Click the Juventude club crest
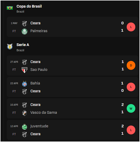This screenshot has height=142, width=140. tap(25, 127)
